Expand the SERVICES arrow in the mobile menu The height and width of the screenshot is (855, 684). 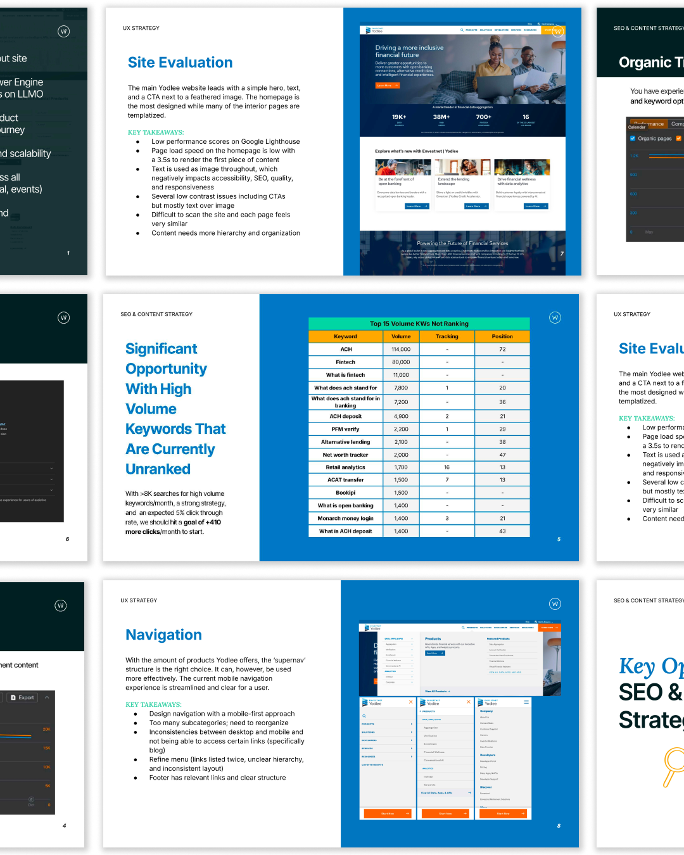point(412,749)
